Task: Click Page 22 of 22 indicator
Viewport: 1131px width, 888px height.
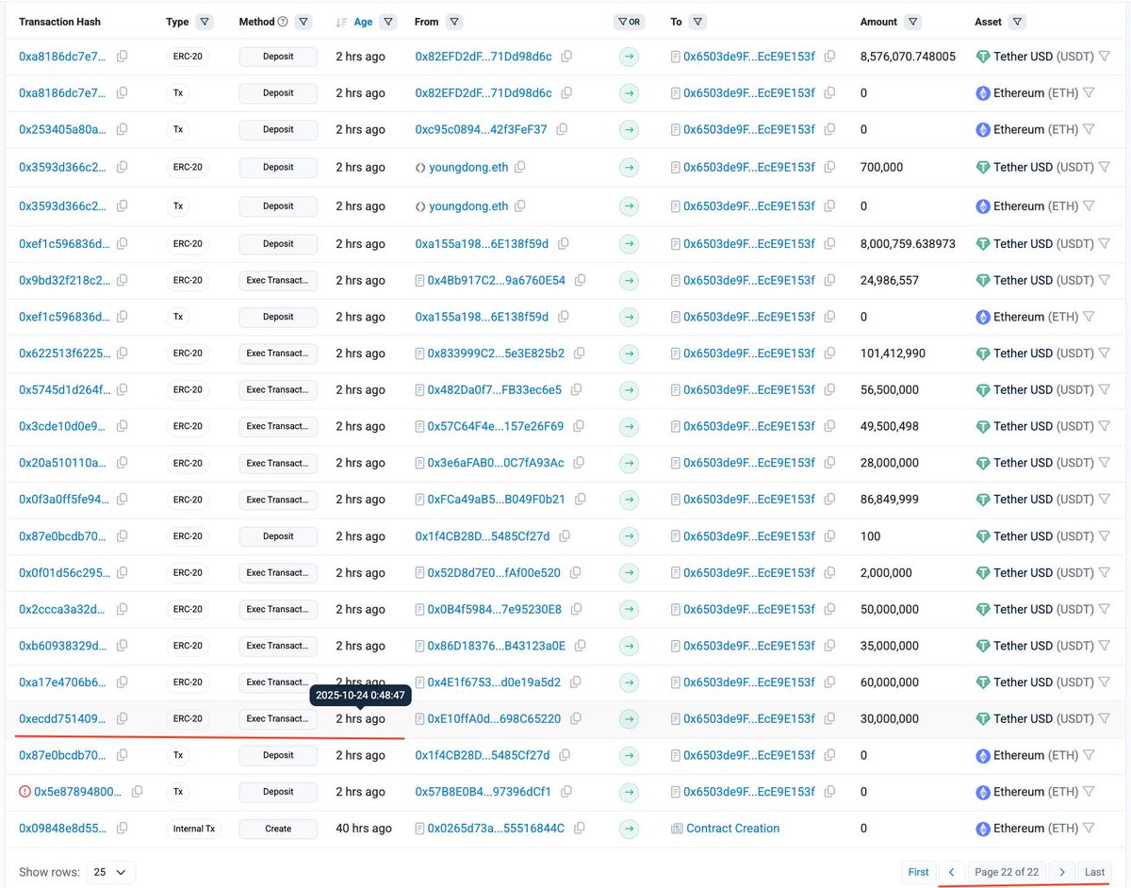Action: 1007,872
